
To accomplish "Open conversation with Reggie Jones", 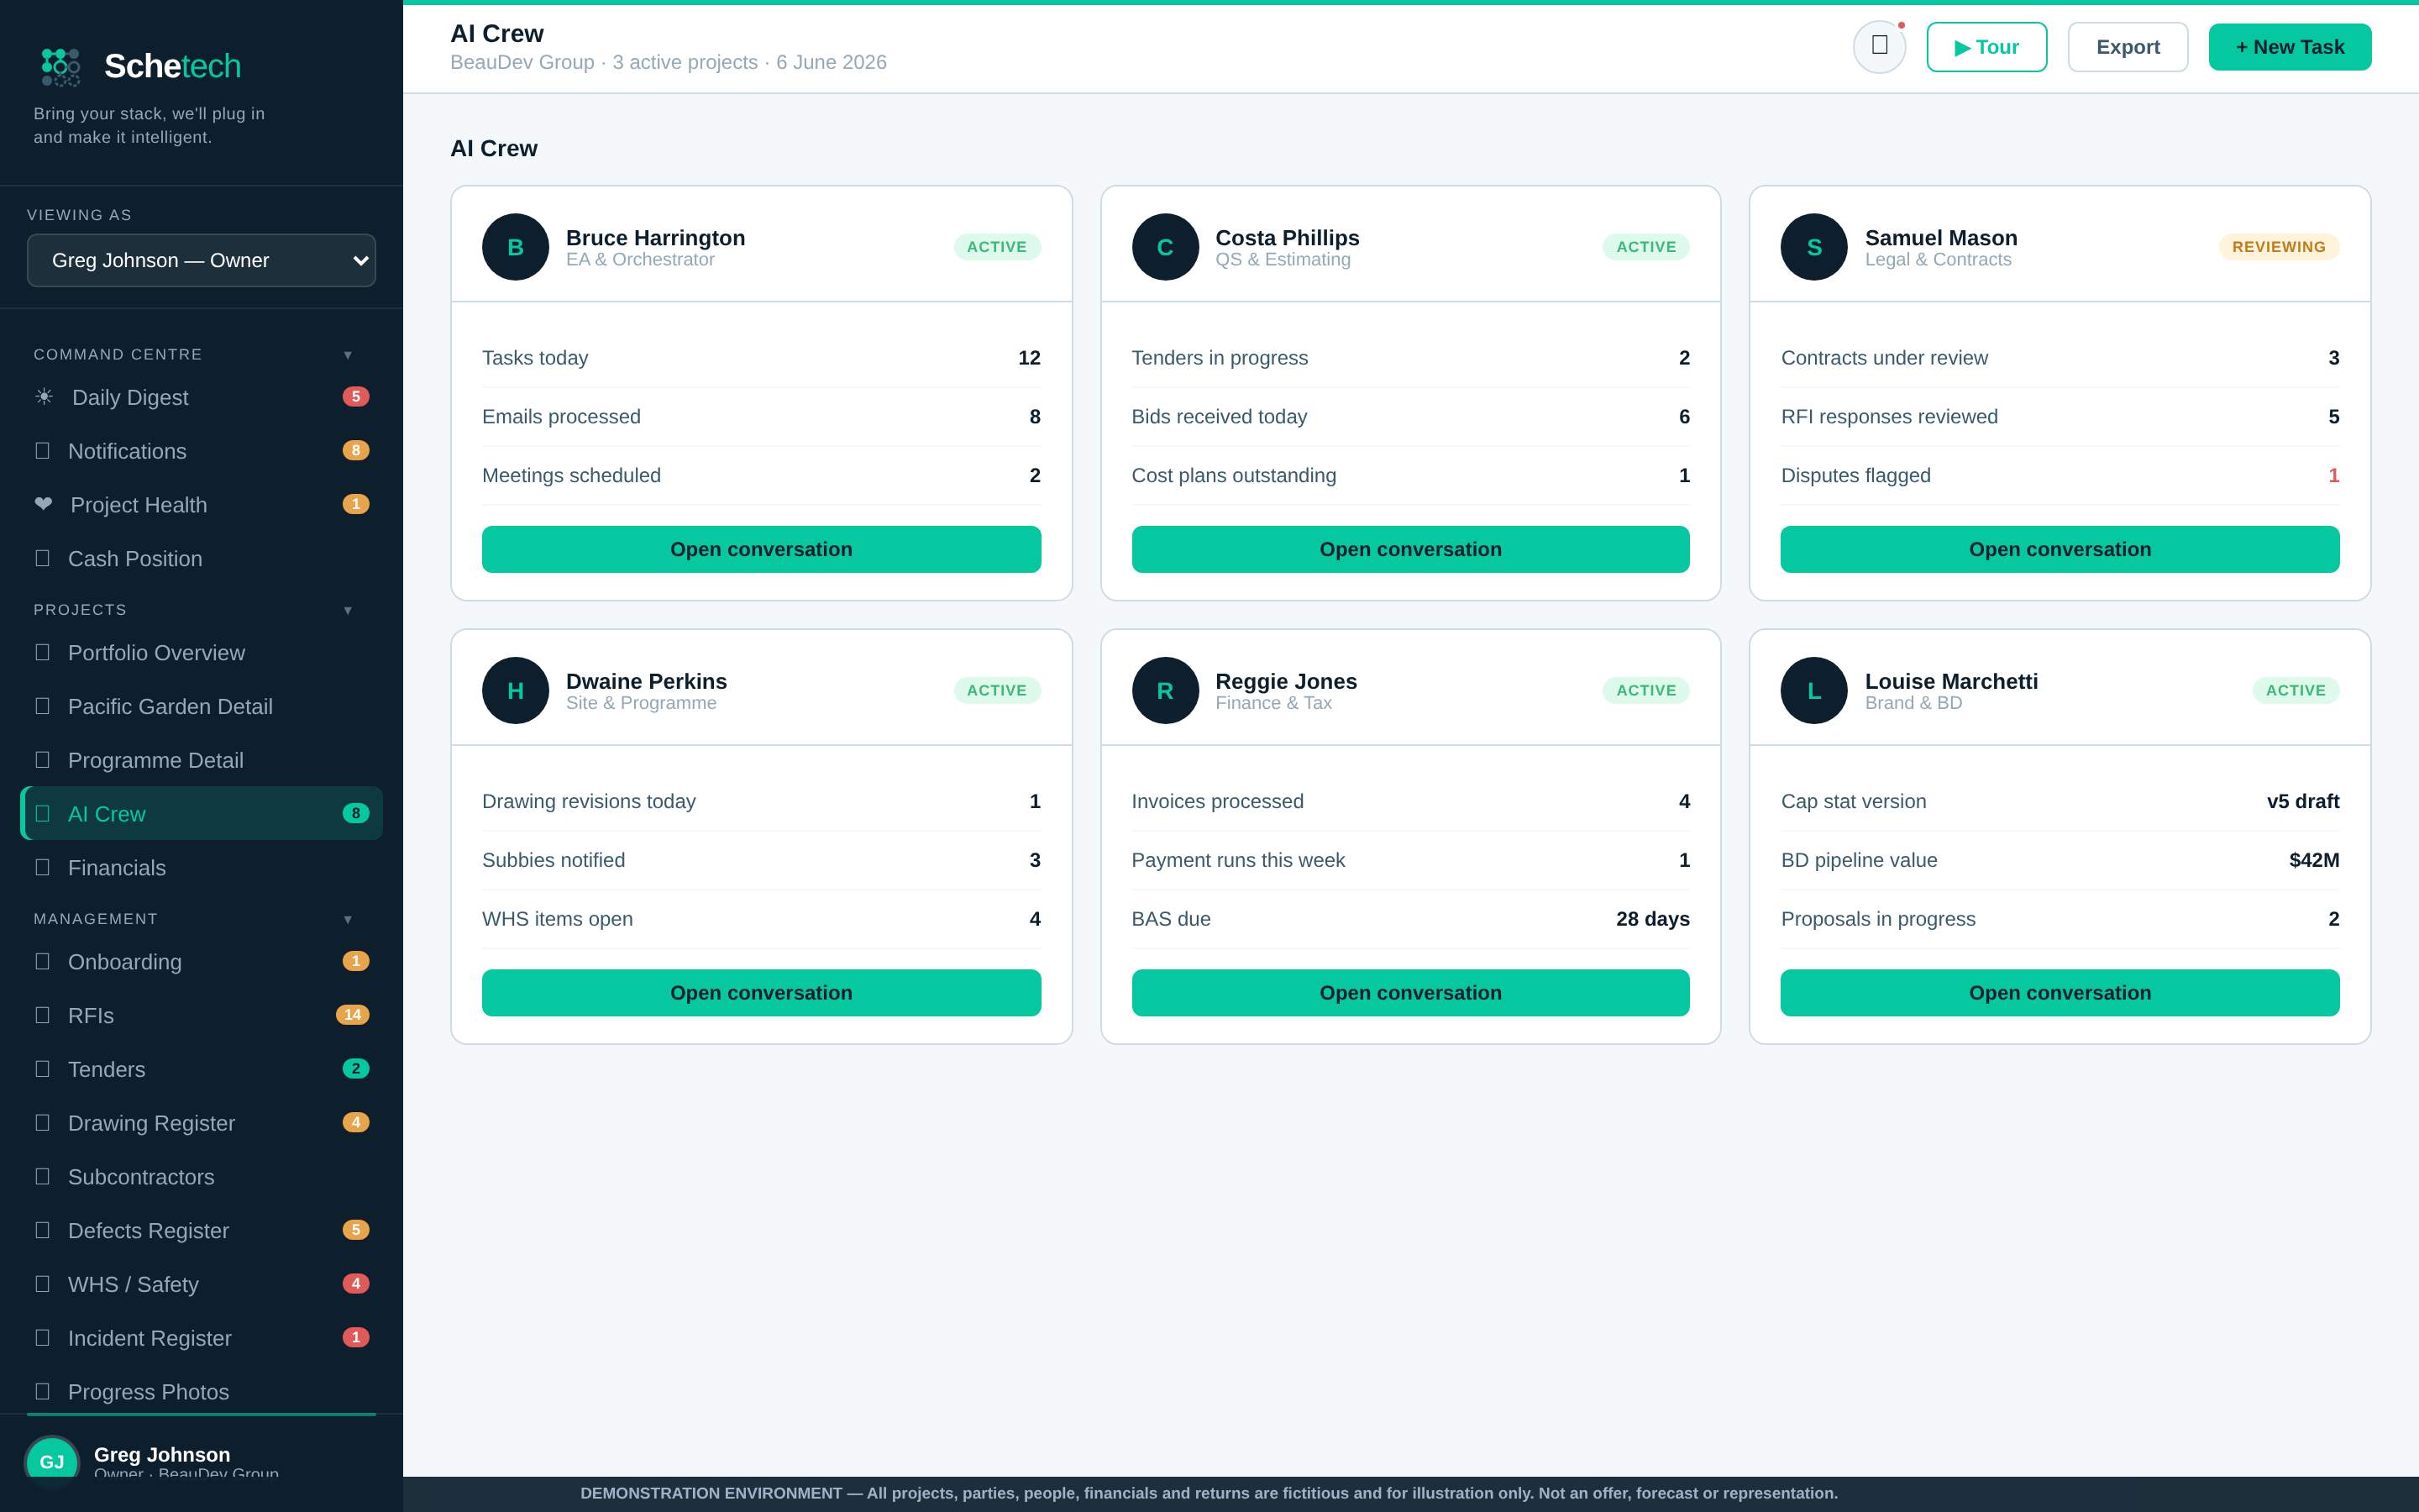I will click(1410, 993).
